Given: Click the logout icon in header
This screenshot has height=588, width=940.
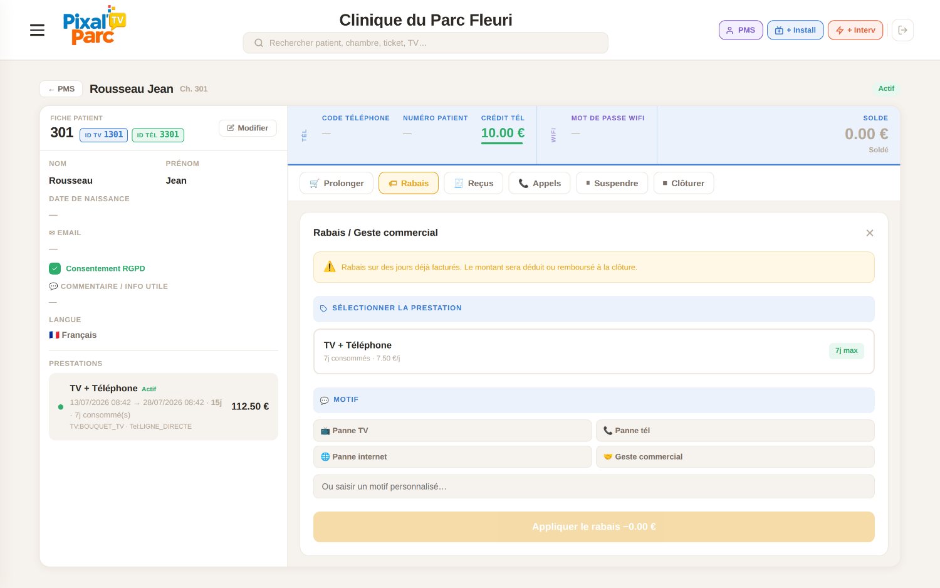Looking at the screenshot, I should click(902, 30).
